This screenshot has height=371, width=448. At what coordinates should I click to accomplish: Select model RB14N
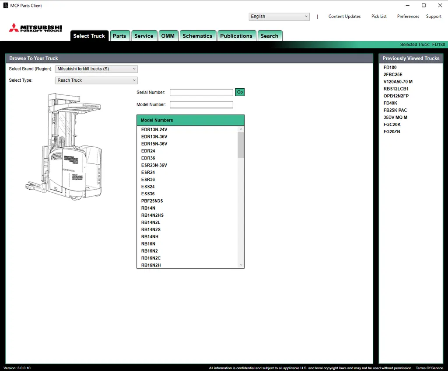click(x=148, y=208)
